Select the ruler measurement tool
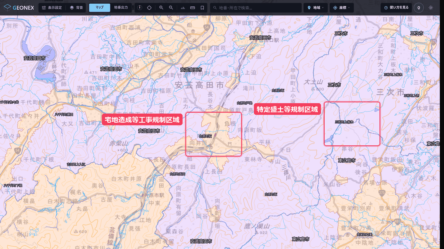The width and height of the screenshot is (444, 249). click(192, 8)
